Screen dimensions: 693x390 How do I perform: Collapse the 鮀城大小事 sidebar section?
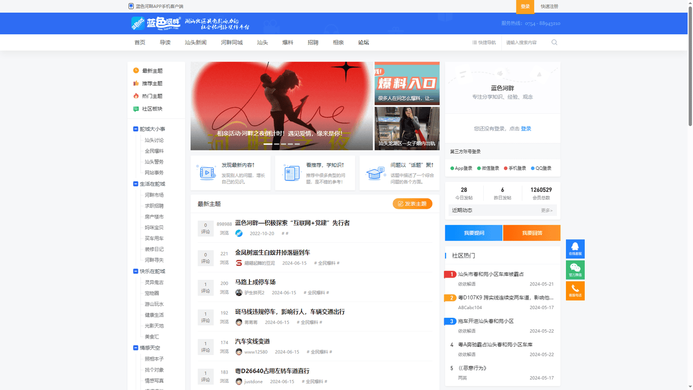pos(136,129)
